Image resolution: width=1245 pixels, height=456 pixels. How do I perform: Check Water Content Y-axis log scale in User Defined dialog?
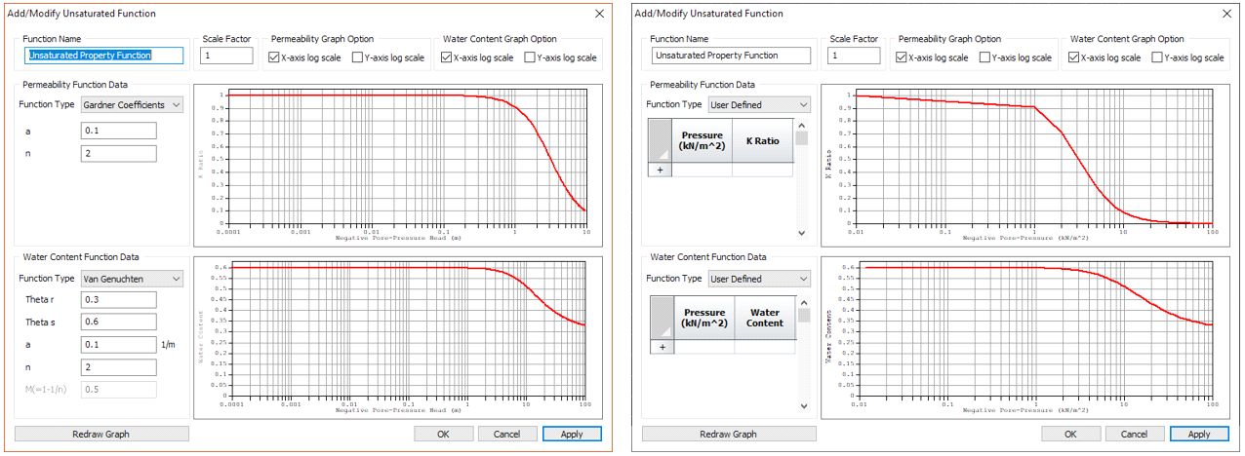coord(1158,57)
